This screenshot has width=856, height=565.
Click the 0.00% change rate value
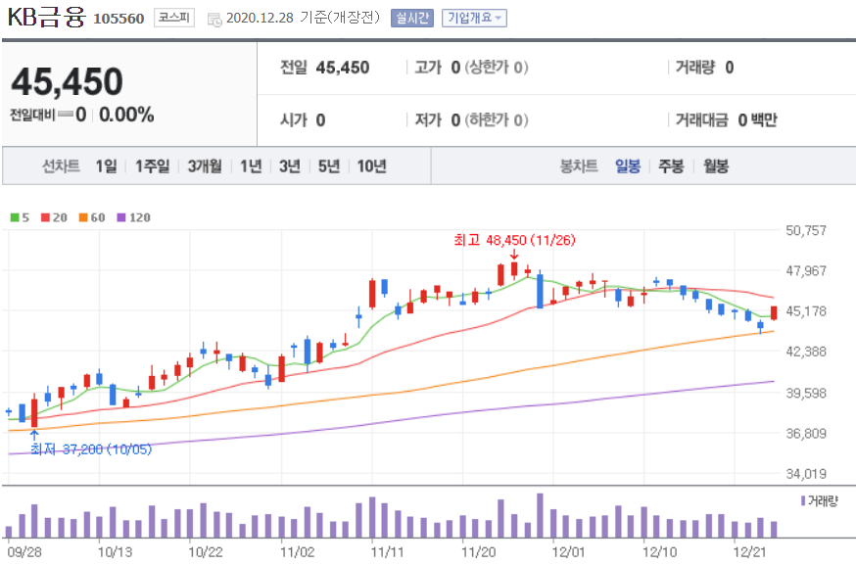(126, 116)
